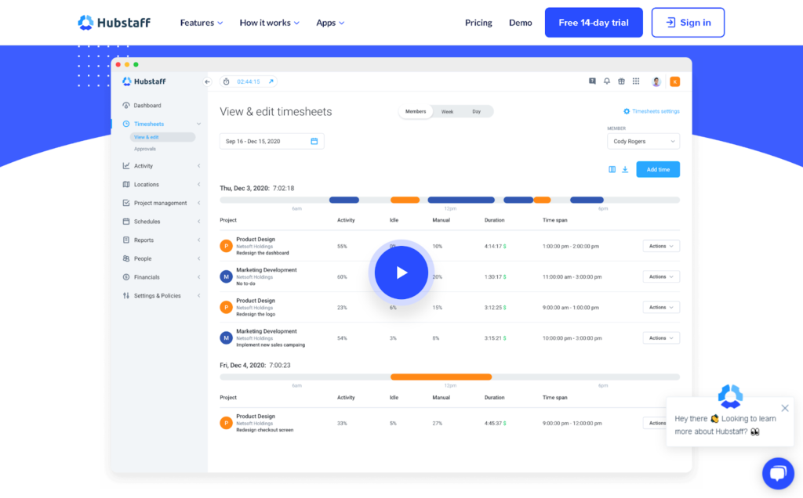Go to the Pricing page

click(x=478, y=23)
